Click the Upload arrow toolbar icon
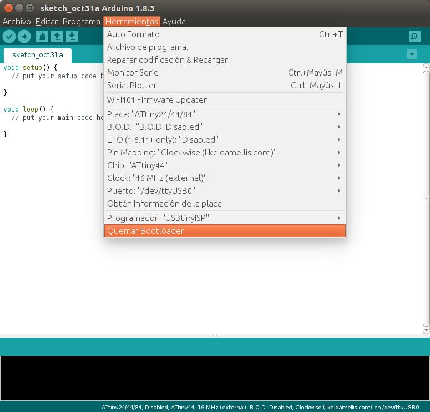 tap(24, 36)
